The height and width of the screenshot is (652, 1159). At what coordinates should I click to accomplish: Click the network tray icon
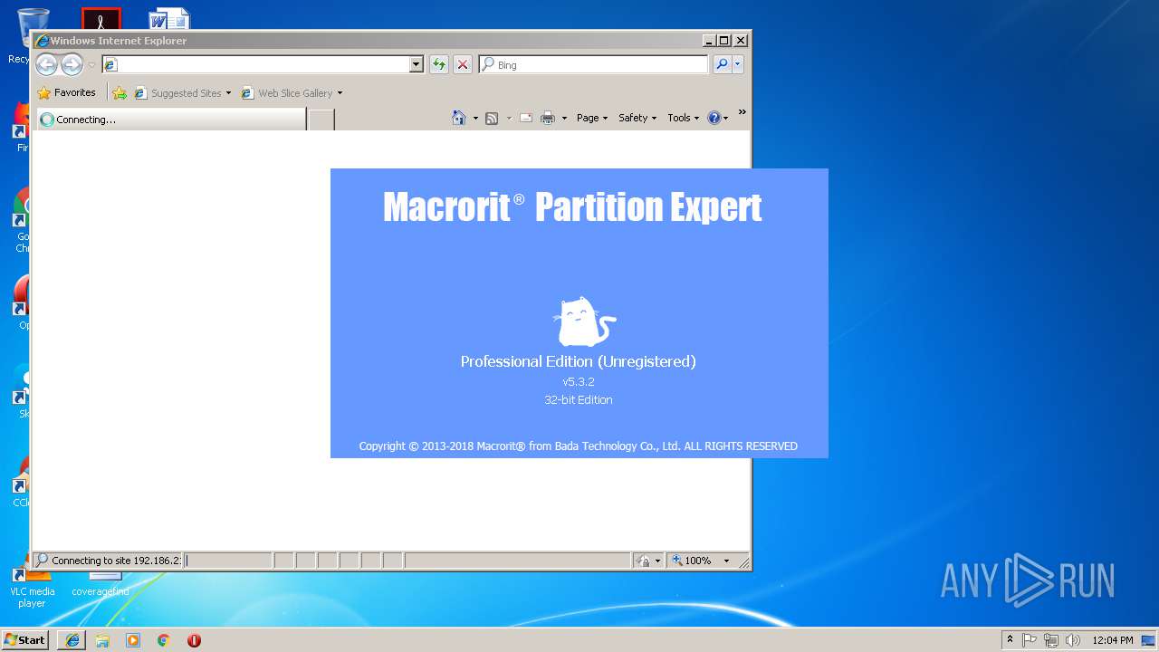pos(1051,640)
